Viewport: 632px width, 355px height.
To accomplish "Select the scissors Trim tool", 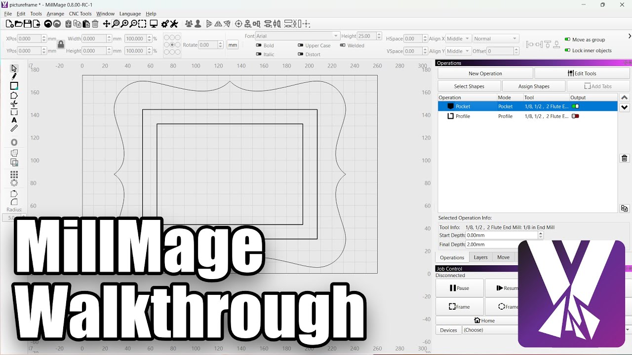I will click(x=14, y=104).
